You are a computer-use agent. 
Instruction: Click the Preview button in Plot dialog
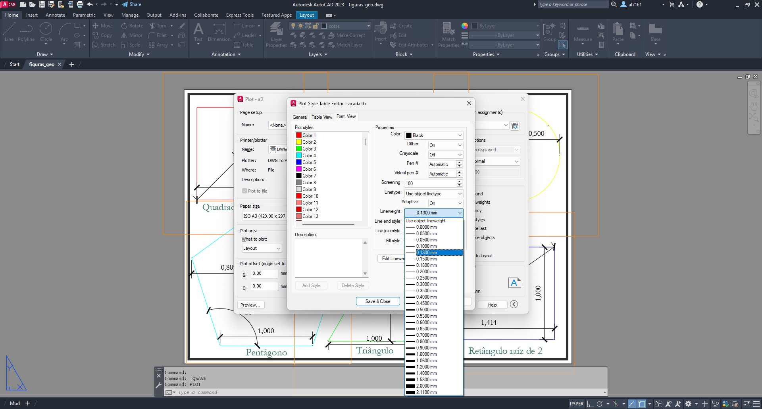[x=250, y=305]
